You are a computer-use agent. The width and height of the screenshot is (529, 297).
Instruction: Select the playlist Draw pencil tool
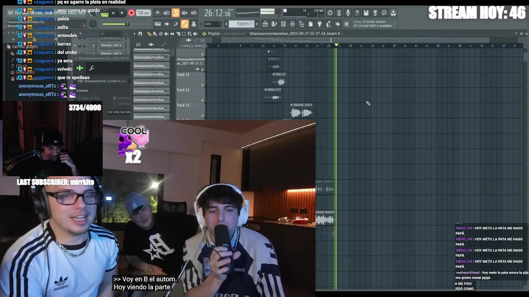click(x=149, y=34)
